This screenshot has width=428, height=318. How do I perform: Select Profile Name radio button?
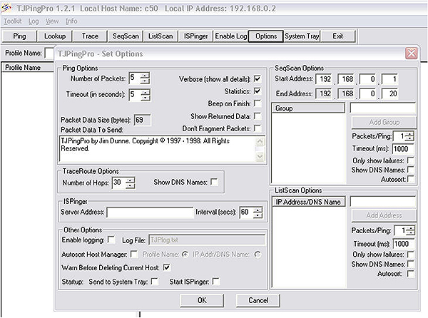(185, 254)
